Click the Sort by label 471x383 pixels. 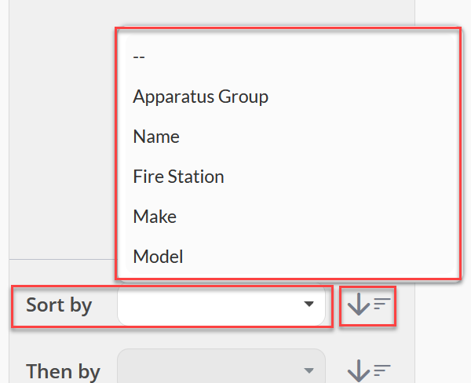[59, 305]
